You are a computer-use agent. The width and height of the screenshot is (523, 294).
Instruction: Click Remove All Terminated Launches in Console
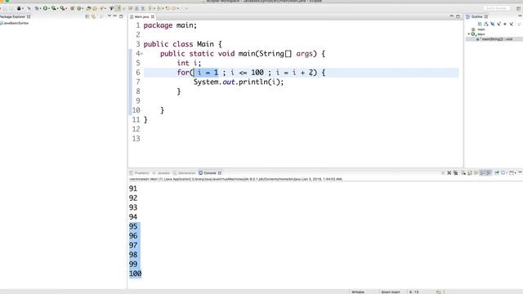[x=456, y=172]
